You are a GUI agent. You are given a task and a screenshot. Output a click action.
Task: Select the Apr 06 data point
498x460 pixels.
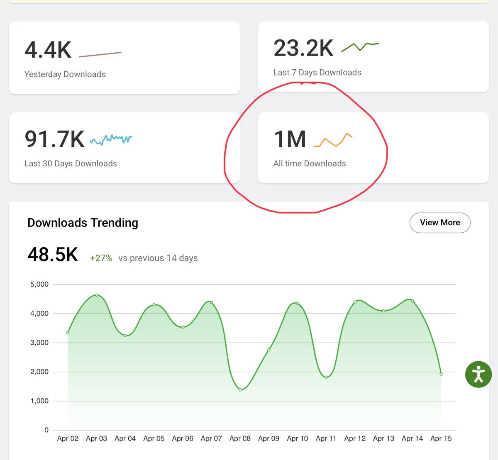click(183, 327)
